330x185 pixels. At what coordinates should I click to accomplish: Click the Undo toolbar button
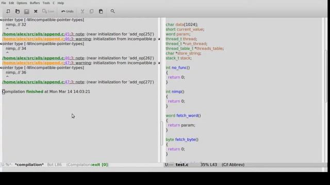68,11
